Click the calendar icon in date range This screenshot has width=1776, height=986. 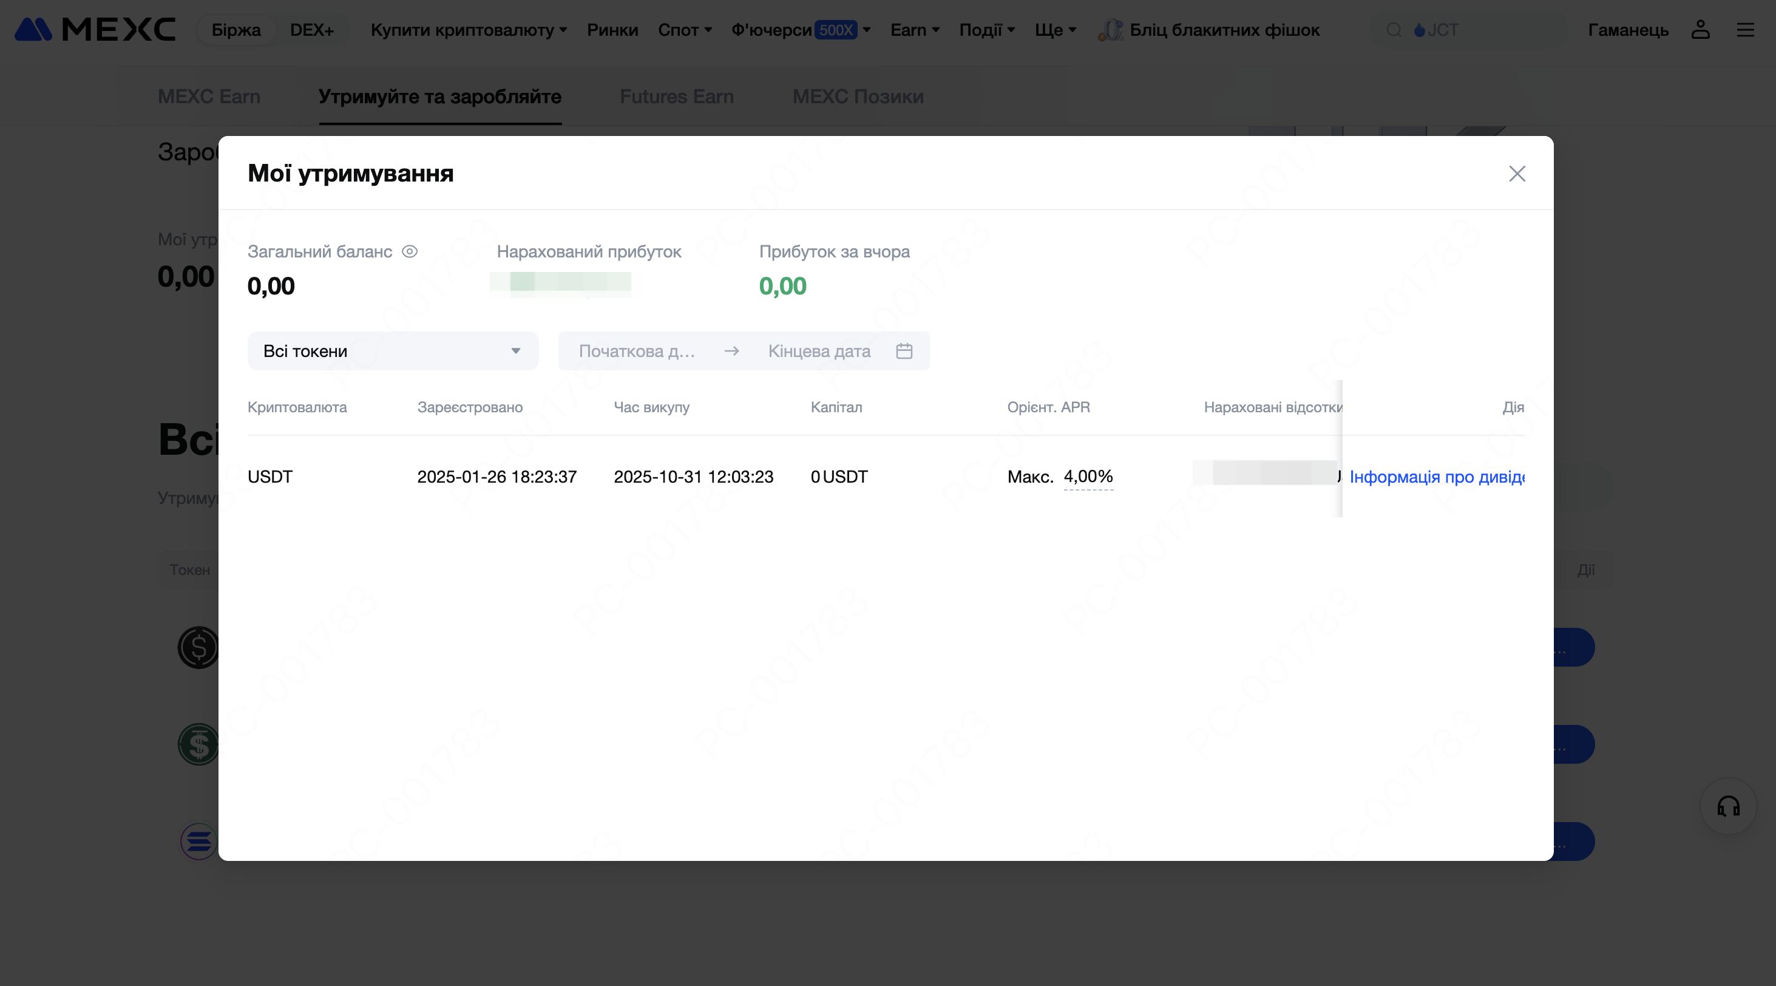click(x=904, y=351)
